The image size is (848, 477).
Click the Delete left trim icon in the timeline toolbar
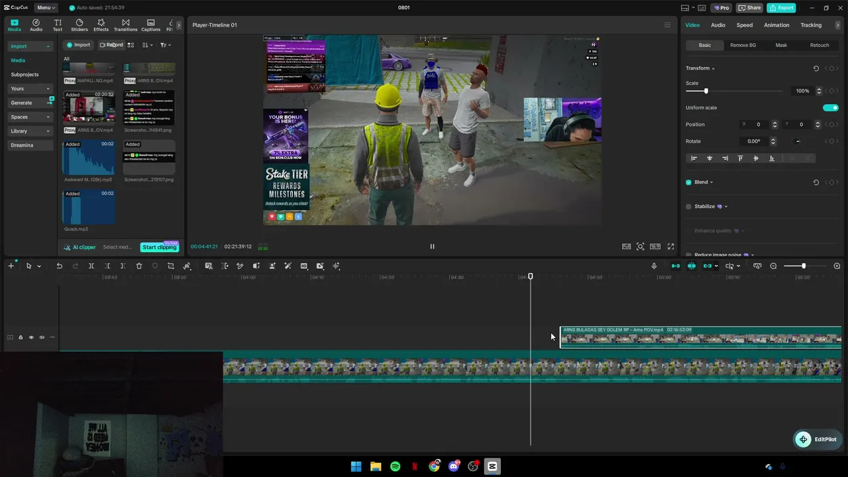click(x=107, y=266)
